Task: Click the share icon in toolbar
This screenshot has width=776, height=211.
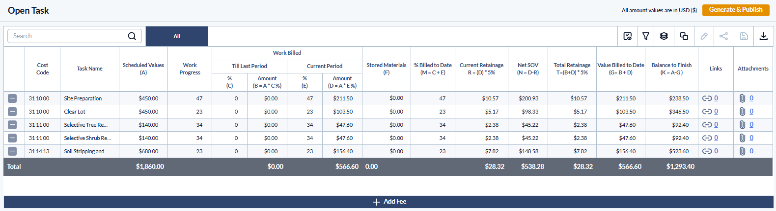Action: (723, 36)
